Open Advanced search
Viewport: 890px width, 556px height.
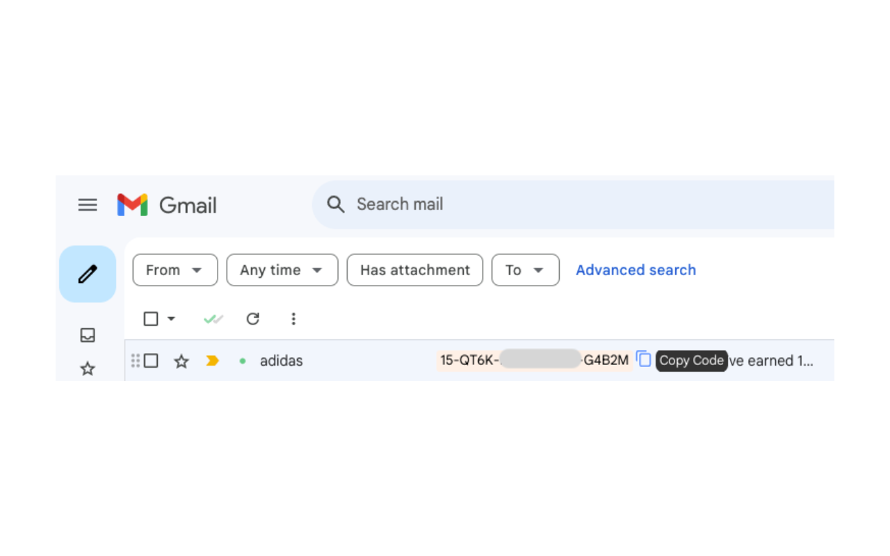tap(636, 270)
